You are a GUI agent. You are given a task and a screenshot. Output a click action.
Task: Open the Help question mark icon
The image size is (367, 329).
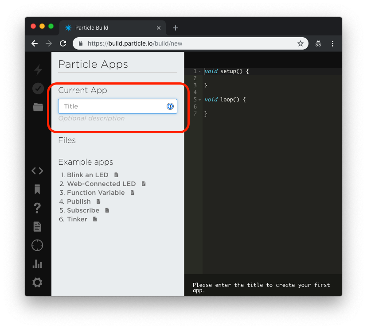coord(37,208)
